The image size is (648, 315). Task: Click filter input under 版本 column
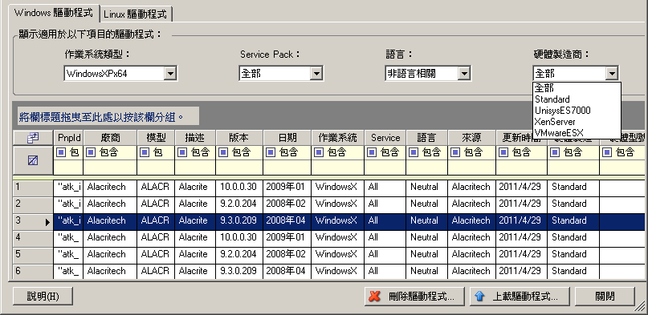click(x=239, y=168)
